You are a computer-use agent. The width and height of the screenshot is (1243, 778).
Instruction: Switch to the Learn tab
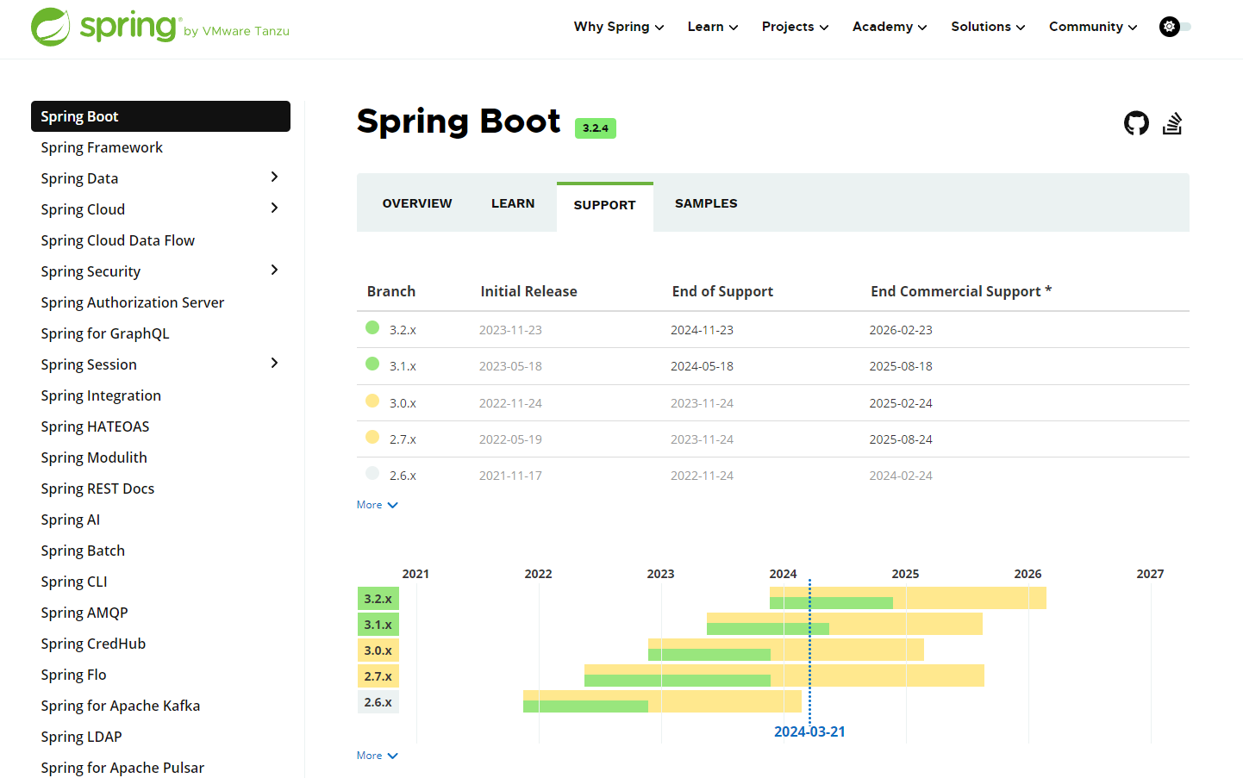(x=513, y=203)
